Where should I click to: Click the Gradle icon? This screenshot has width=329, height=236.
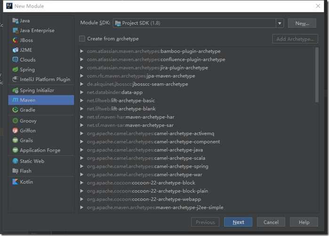coord(16,110)
